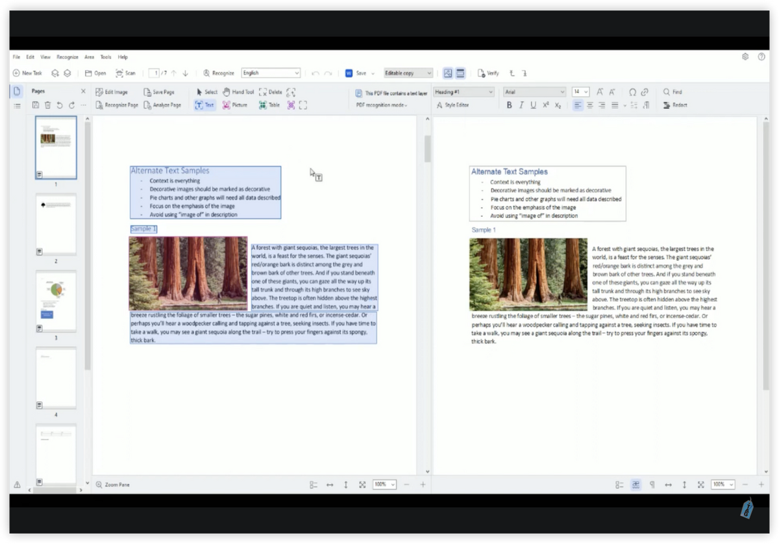Select page 3 thumbnail in Pages panel

coord(56,301)
